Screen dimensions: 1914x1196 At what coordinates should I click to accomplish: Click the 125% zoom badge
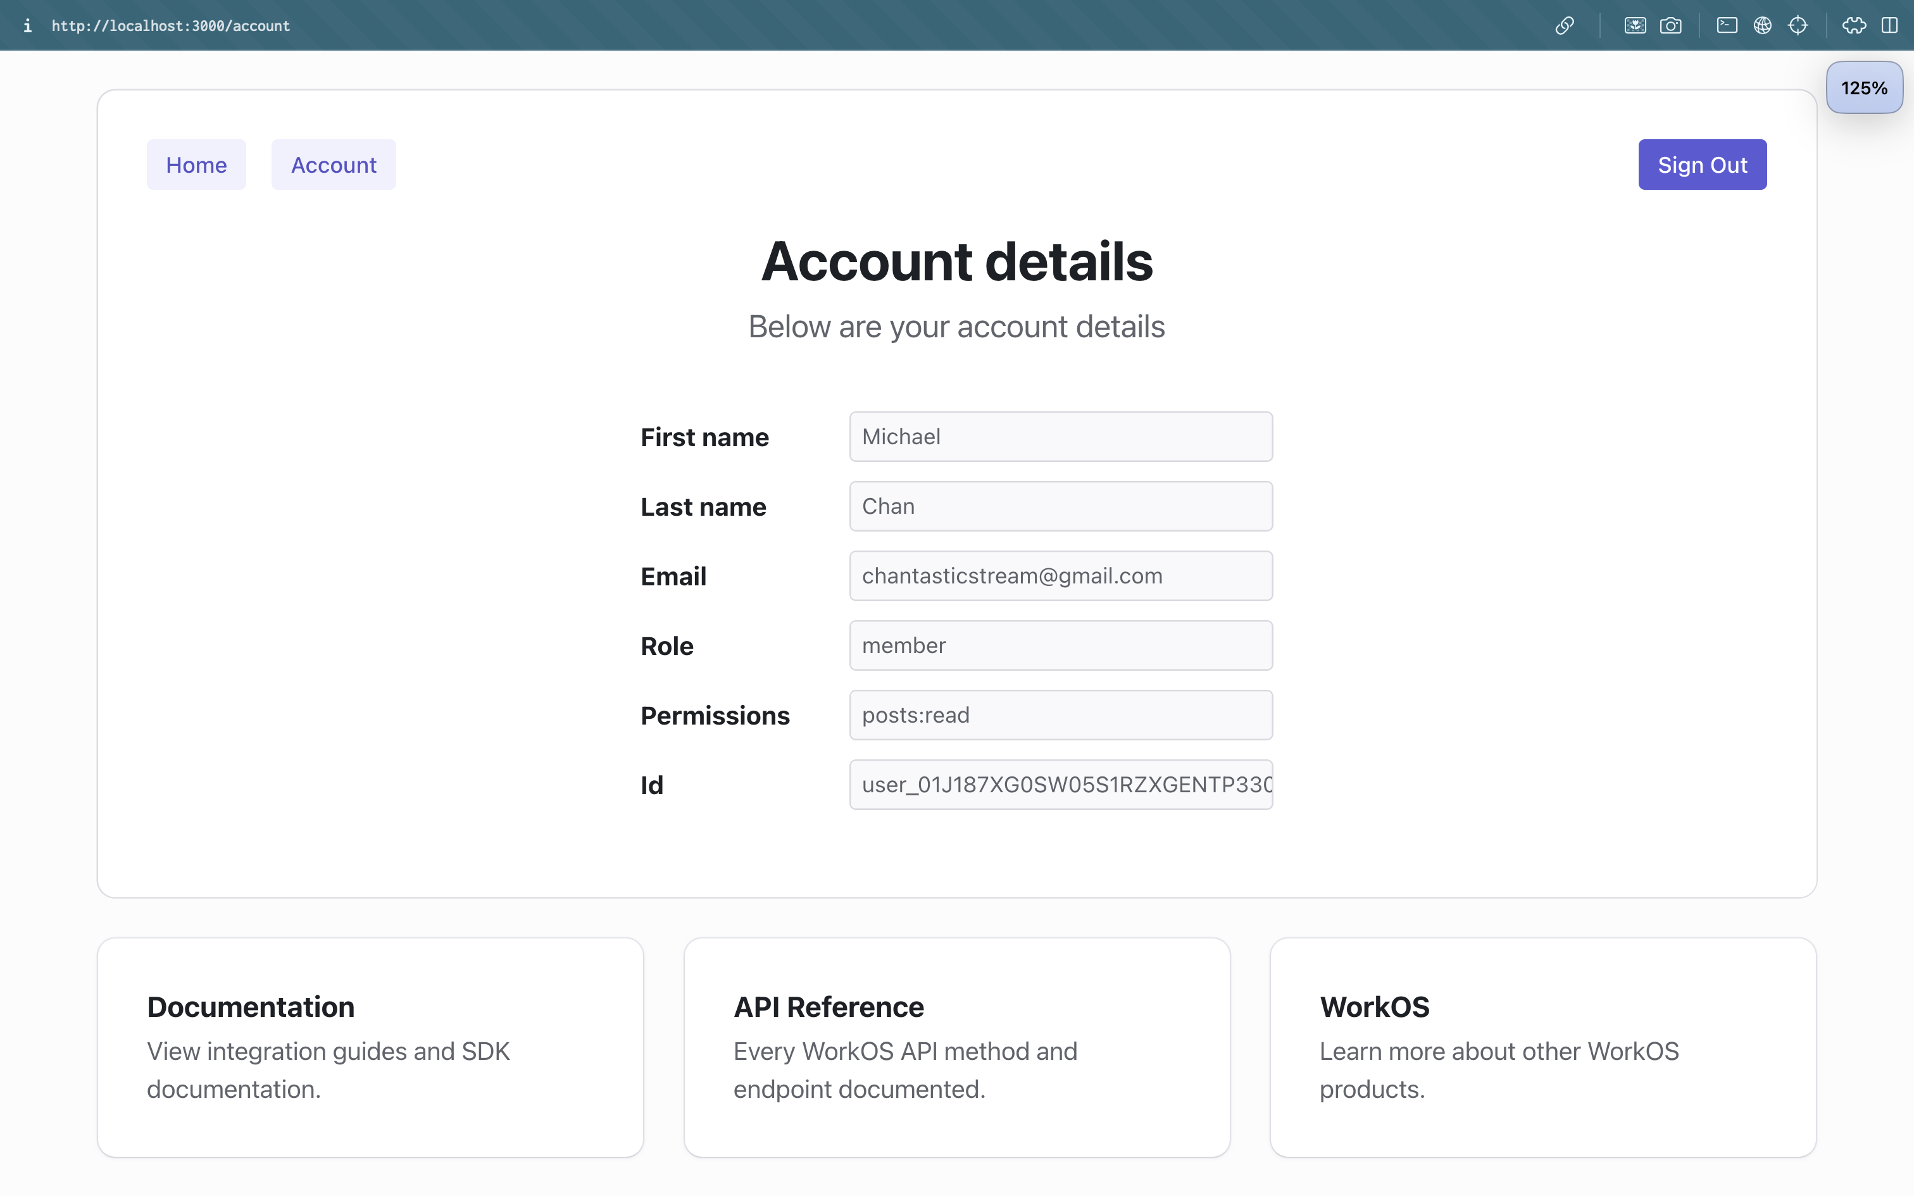pos(1863,87)
